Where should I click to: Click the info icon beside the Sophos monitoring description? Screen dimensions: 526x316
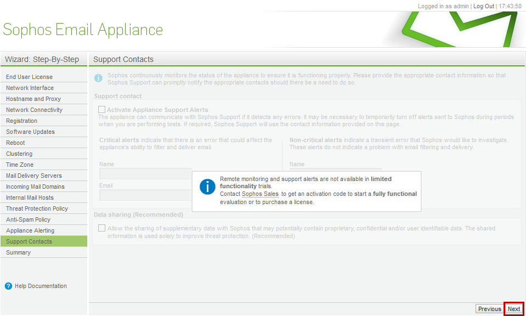(x=98, y=78)
